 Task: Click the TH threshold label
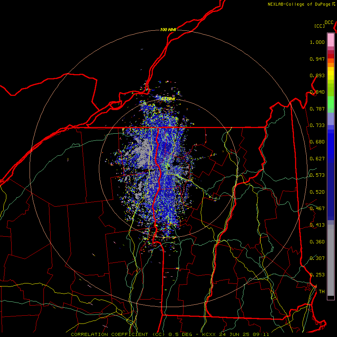pos(322,292)
